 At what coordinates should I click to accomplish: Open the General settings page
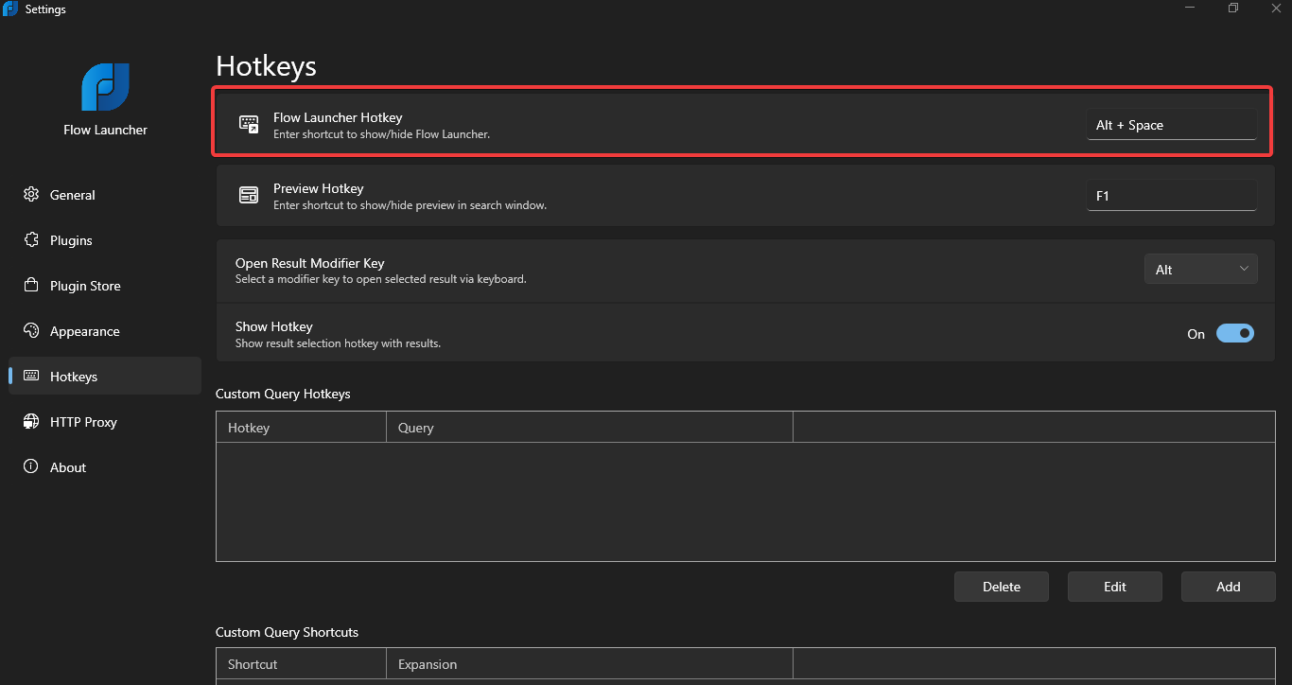[x=105, y=195]
